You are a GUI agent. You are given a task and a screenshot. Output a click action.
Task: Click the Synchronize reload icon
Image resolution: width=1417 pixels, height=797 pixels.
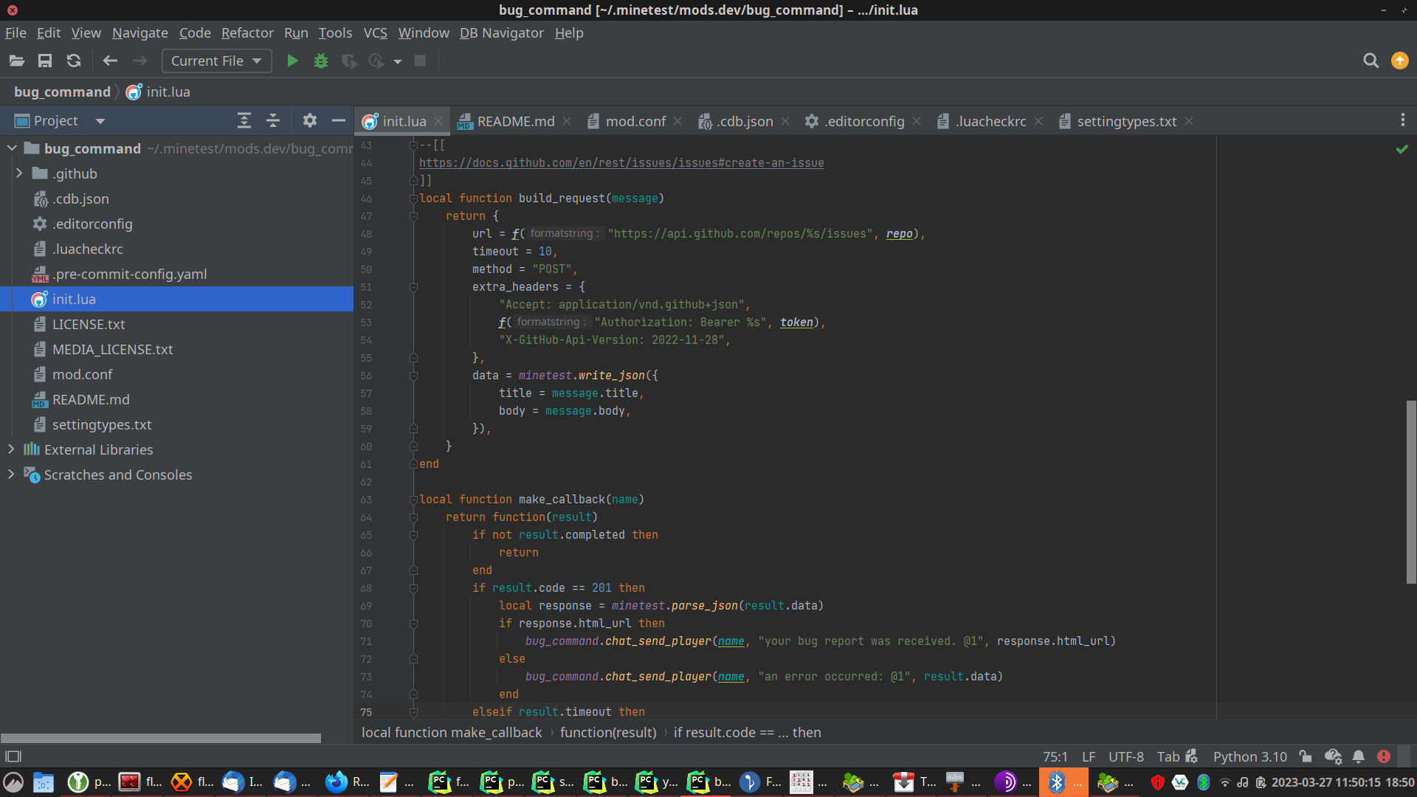(74, 61)
